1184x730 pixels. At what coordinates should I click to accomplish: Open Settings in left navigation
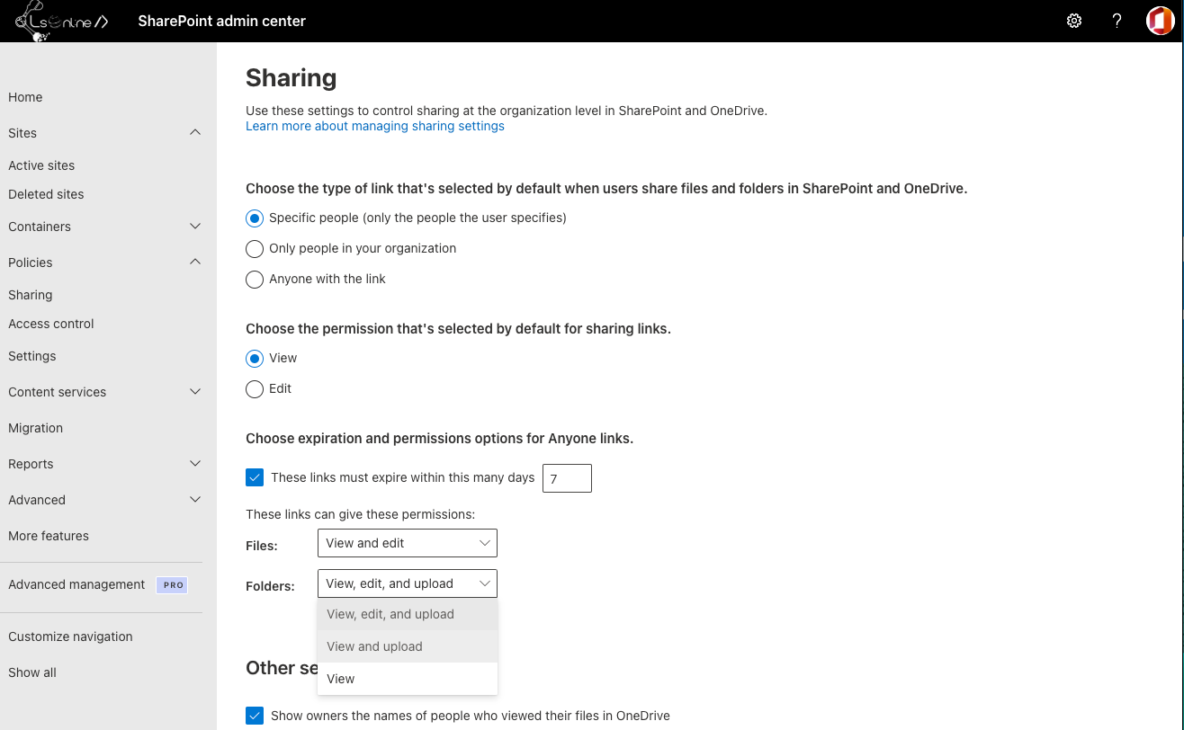pyautogui.click(x=32, y=356)
